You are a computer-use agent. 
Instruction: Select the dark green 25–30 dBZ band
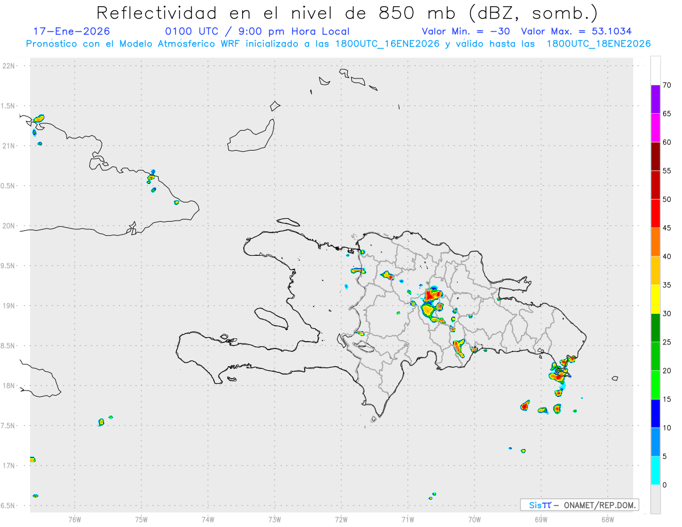(x=655, y=327)
